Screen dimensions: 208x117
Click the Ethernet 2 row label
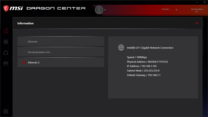click(x=34, y=62)
